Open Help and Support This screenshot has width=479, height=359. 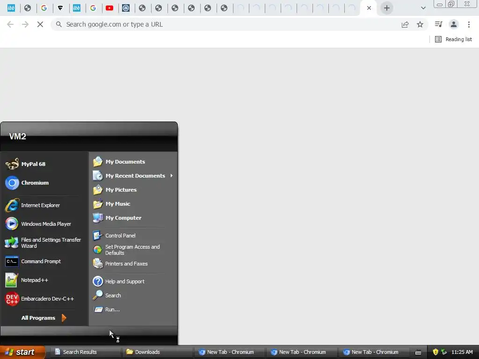click(x=133, y=281)
